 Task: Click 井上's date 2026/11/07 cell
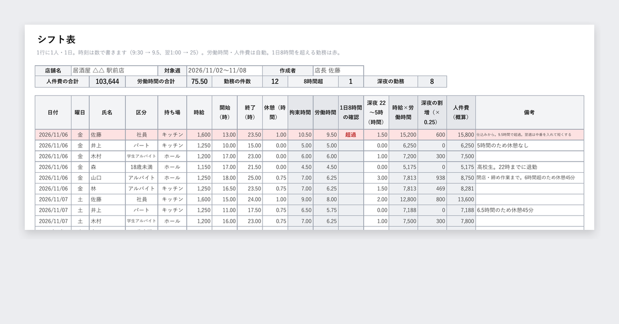click(x=53, y=210)
